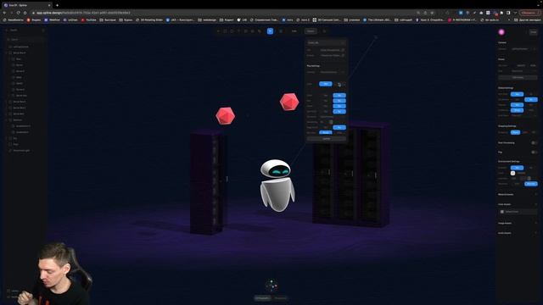Screen dimensions: 543x305
Task: Click the camera orientation gizmo at bottom
Action: [x=271, y=286]
